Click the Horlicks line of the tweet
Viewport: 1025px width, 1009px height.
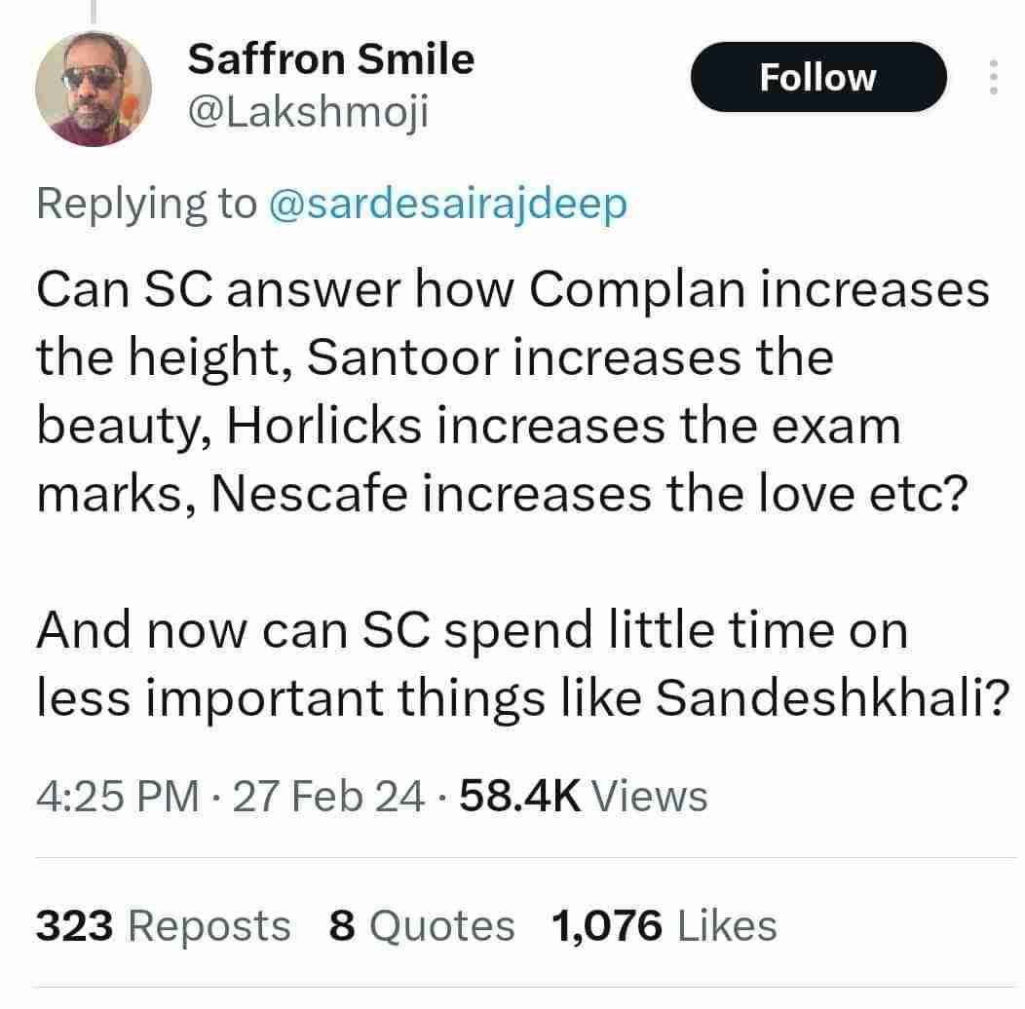click(468, 427)
